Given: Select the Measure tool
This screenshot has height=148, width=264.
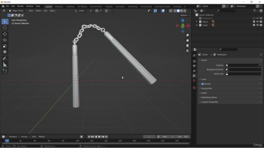Looking at the screenshot, I should (5, 65).
